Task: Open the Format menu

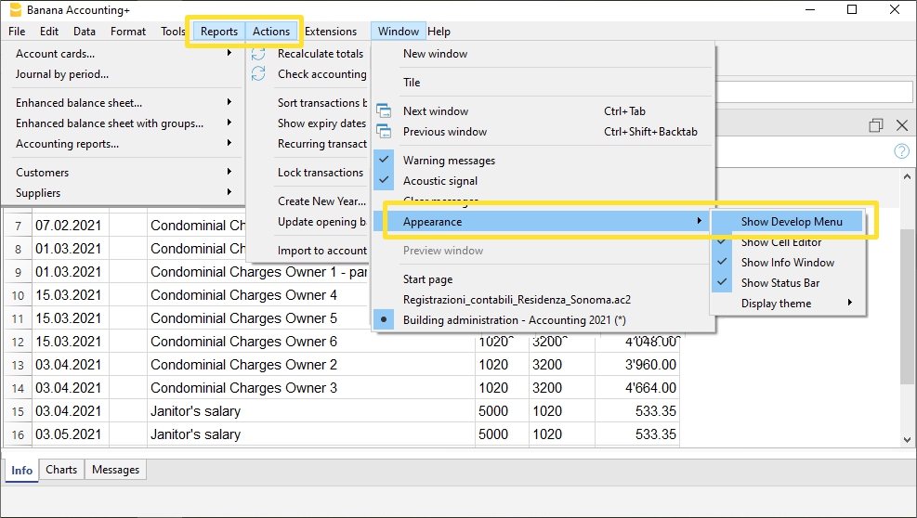Action: 128,32
